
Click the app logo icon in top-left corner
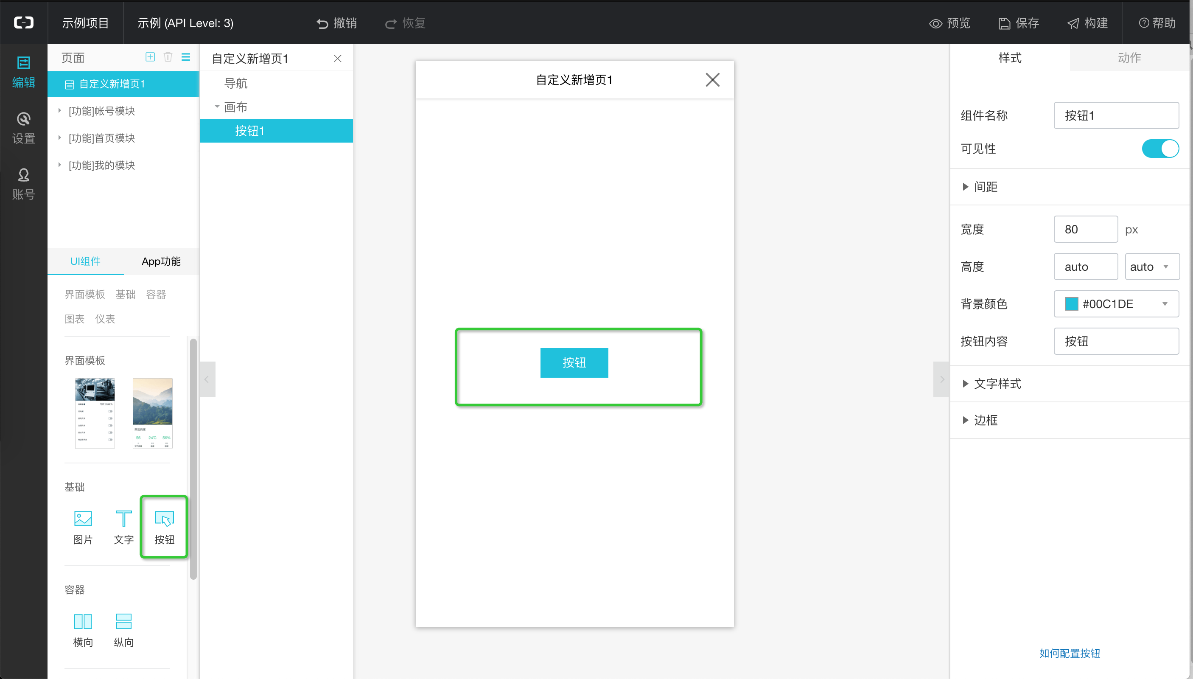coord(23,22)
